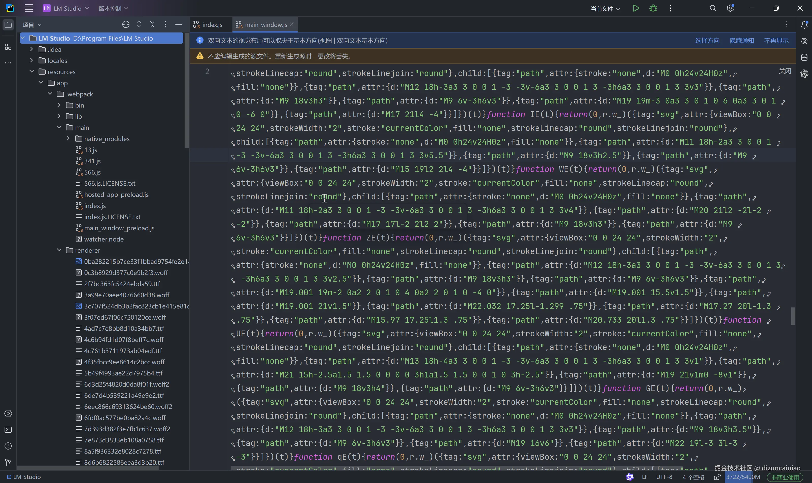Open the 当前文件 run configuration dropdown
Image resolution: width=812 pixels, height=483 pixels.
(x=605, y=9)
